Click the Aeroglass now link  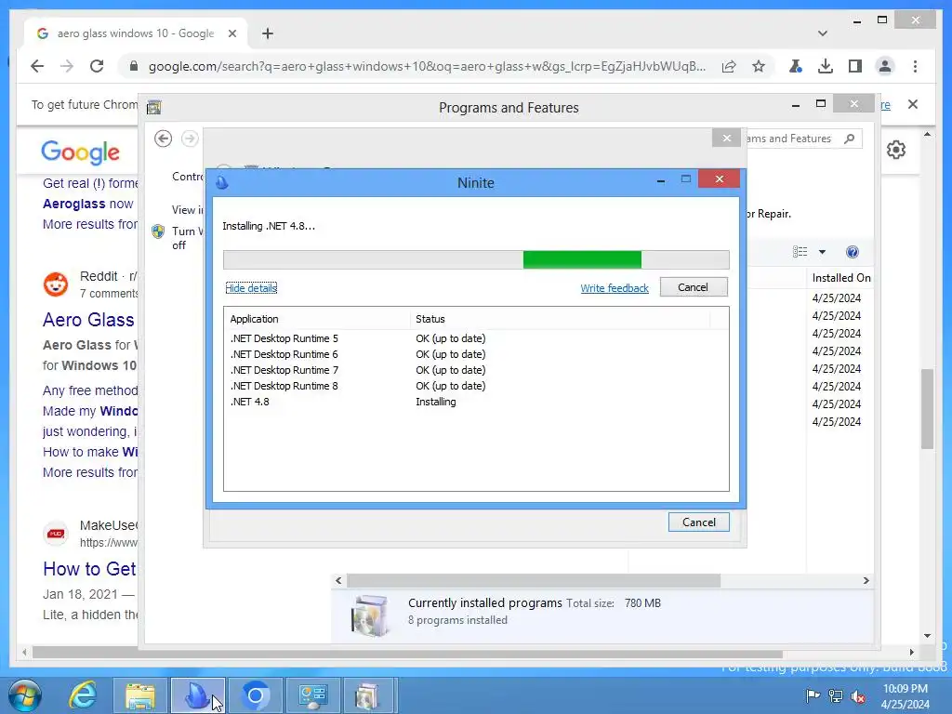[x=88, y=204]
